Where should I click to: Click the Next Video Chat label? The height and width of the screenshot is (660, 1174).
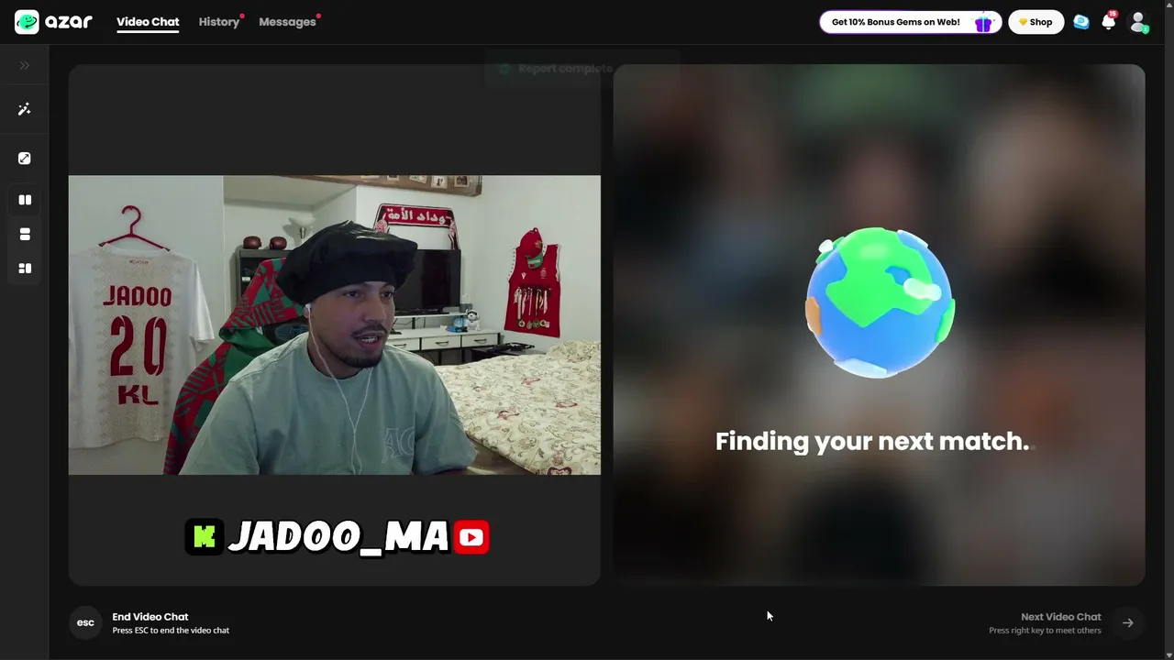(x=1061, y=617)
